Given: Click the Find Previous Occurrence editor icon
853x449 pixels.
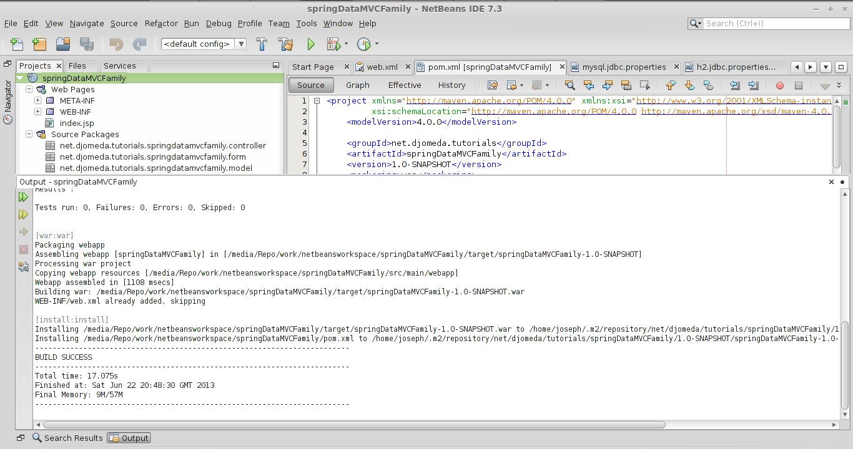Looking at the screenshot, I should point(588,85).
